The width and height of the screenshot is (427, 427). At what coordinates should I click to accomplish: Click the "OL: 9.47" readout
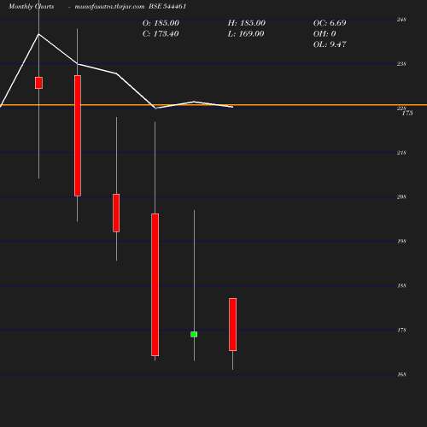click(330, 44)
